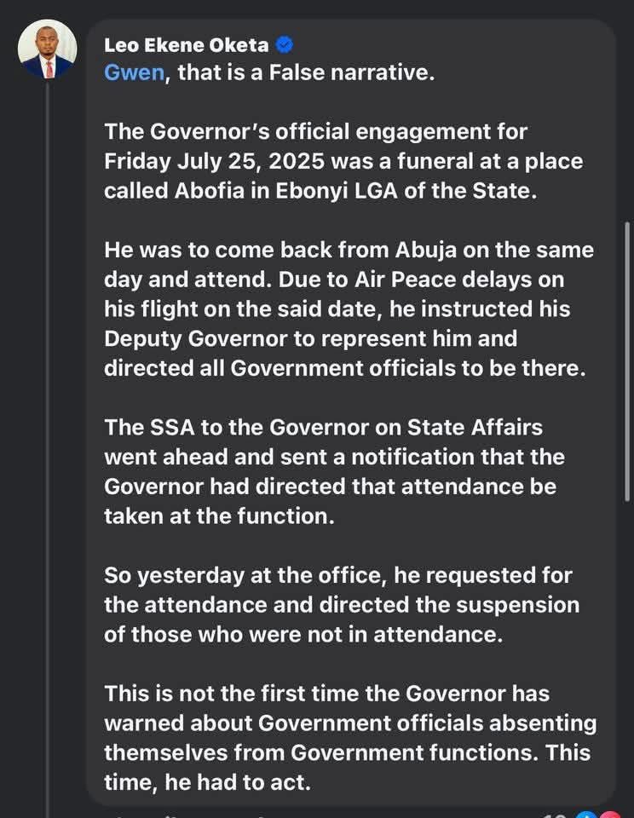Click the 'So yesterday at the office' line
The height and width of the screenshot is (818, 634).
point(247,575)
